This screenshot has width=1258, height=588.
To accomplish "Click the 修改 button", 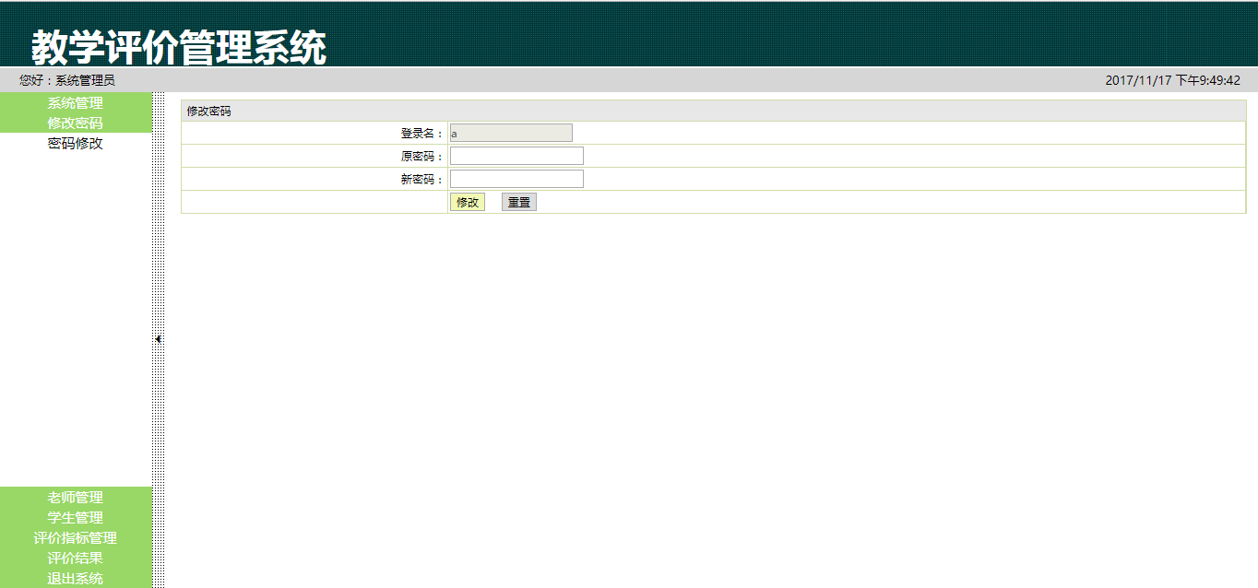I will pos(468,202).
